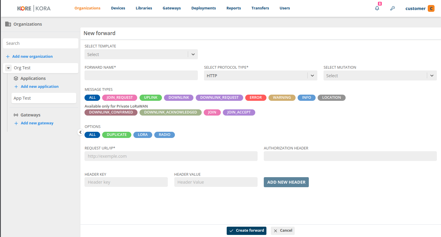This screenshot has height=237, width=441.
Task: Collapse the sidebar with the arrow handle
Action: (x=80, y=132)
